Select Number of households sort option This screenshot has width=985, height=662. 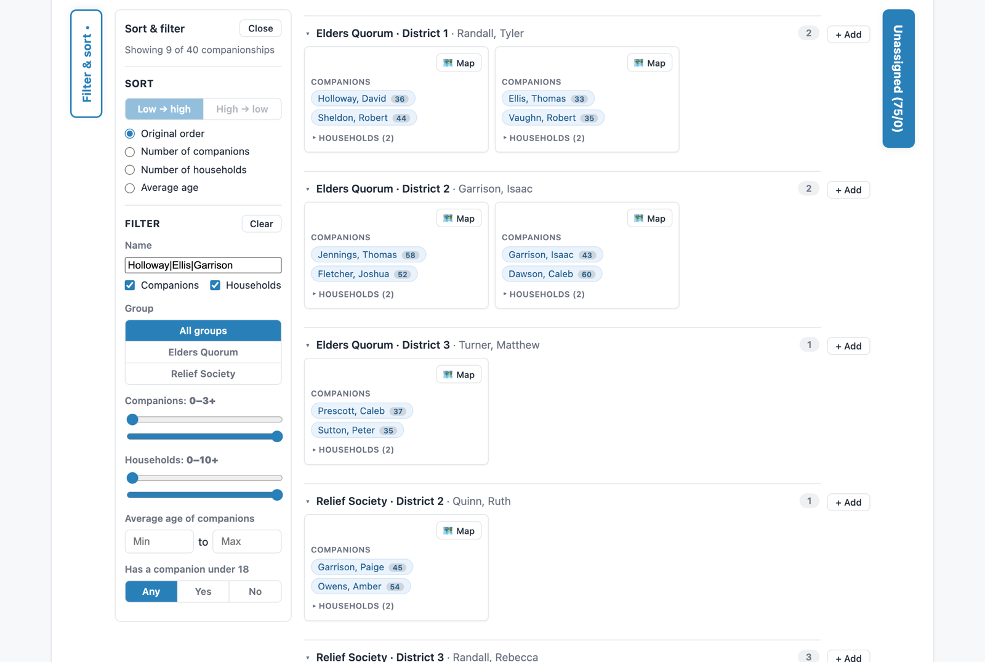(x=130, y=170)
